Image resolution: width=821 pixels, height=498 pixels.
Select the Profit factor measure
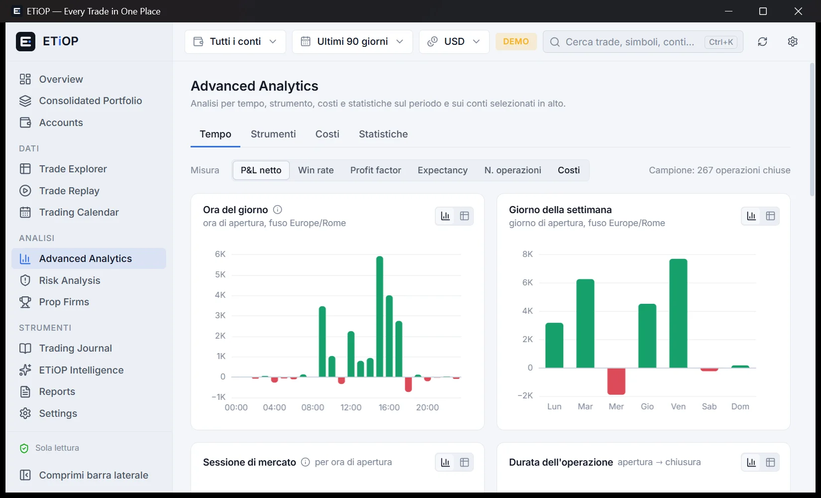click(376, 170)
